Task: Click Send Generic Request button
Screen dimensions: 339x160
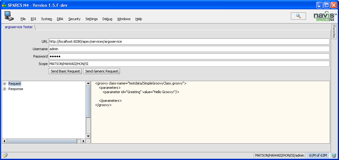Action: (102, 71)
